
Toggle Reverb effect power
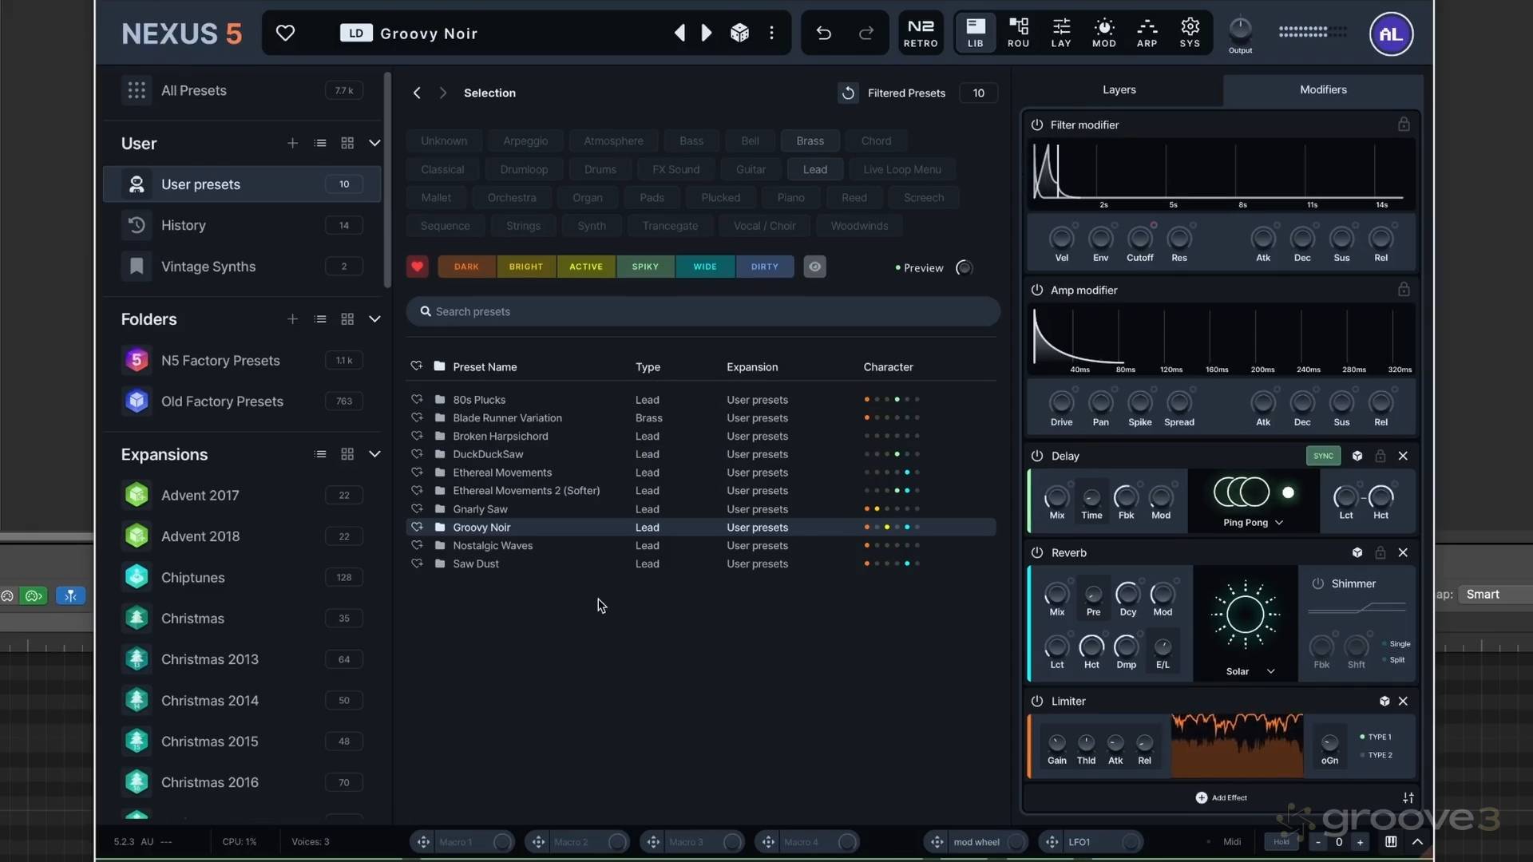click(1036, 552)
